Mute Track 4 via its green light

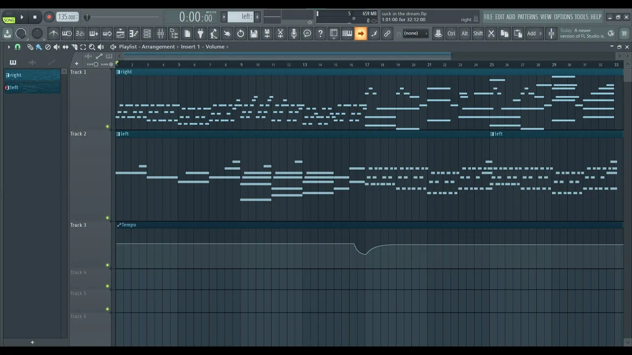[x=108, y=286]
